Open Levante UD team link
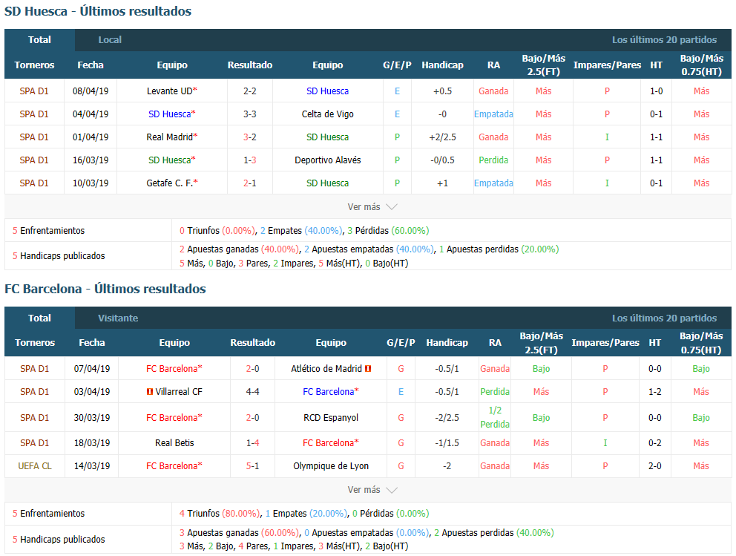Screen dimensions: 736x556 (x=169, y=91)
